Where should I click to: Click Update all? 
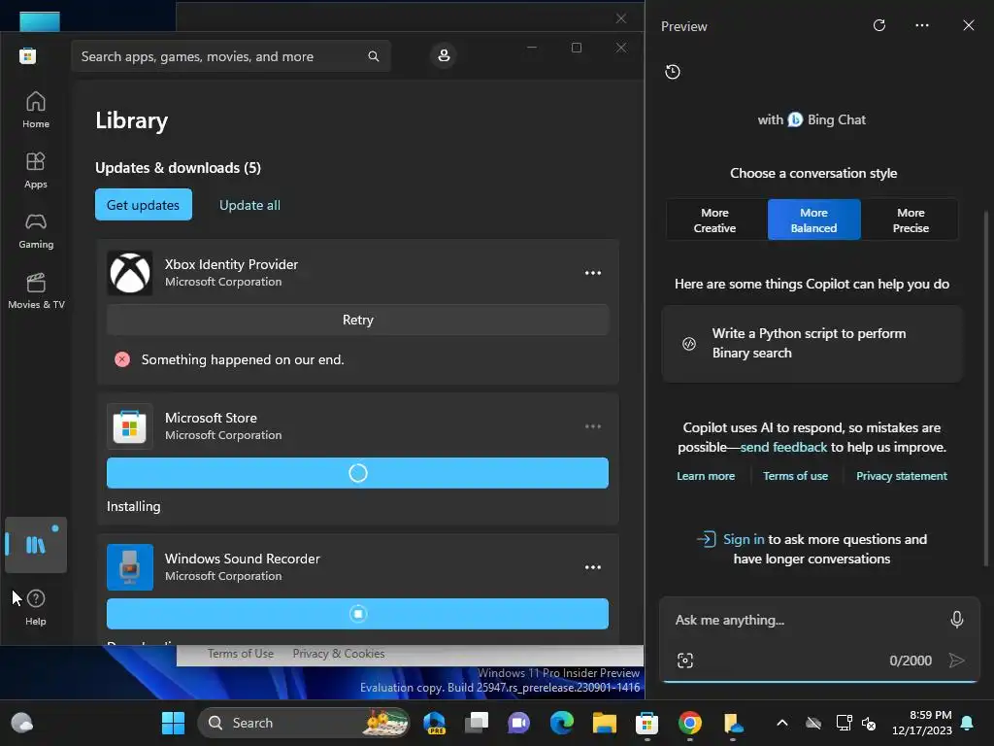(249, 205)
